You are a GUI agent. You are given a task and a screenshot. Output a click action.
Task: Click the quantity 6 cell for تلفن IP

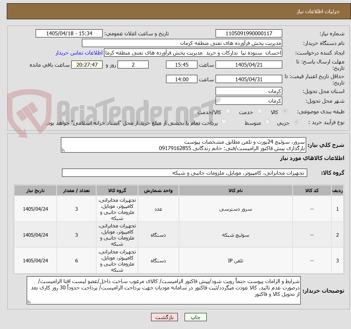click(x=76, y=261)
